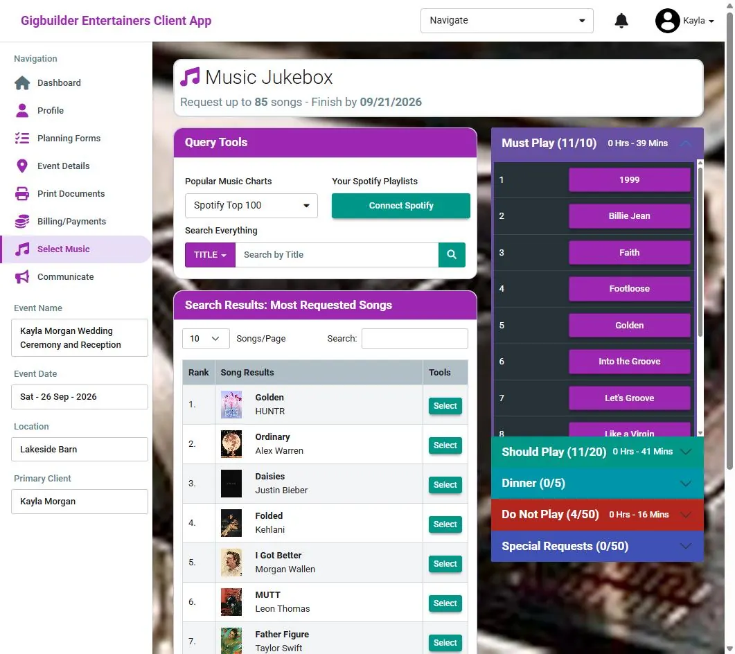Open the TITLE search-type dropdown
Image resolution: width=735 pixels, height=654 pixels.
pos(210,254)
